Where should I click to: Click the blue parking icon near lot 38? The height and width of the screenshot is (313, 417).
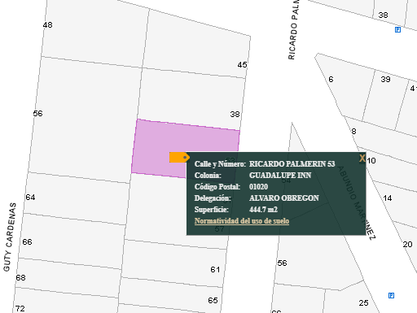[x=397, y=30]
